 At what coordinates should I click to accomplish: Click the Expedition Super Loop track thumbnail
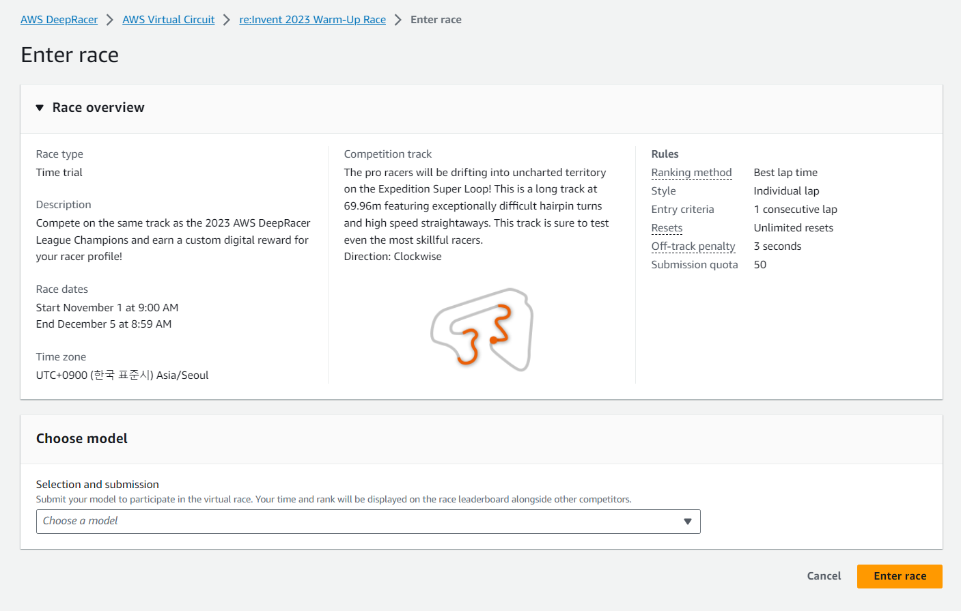tap(482, 330)
